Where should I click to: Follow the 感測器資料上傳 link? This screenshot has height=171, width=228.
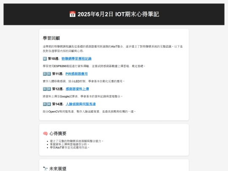point(77,89)
